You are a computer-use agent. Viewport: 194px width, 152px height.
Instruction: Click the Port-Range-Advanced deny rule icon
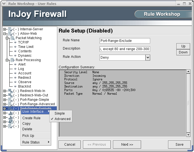click(x=10, y=104)
